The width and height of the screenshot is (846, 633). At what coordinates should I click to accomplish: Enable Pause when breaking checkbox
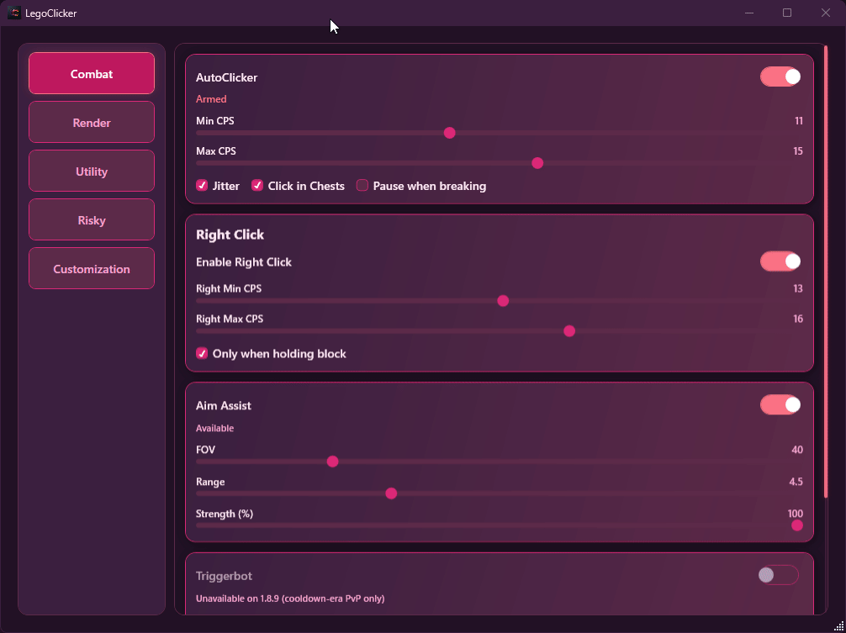[362, 186]
